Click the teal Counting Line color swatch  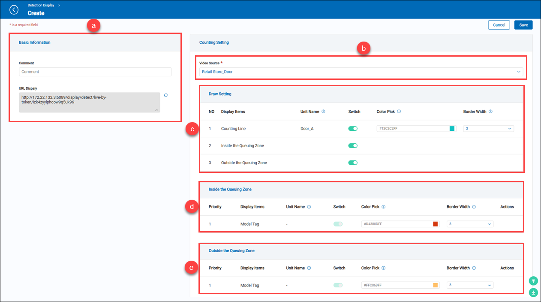(x=452, y=129)
